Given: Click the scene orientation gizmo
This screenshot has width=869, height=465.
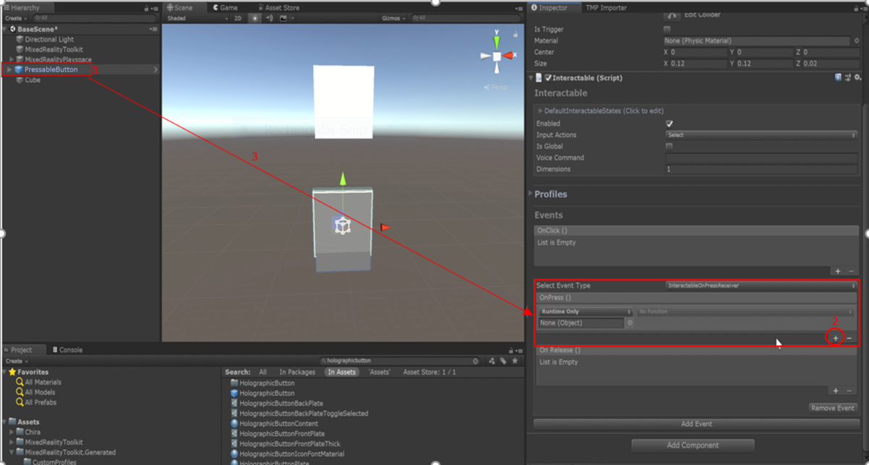Looking at the screenshot, I should [x=497, y=56].
